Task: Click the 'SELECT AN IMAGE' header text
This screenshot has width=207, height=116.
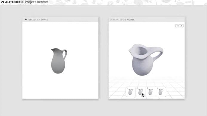Action: click(x=38, y=20)
